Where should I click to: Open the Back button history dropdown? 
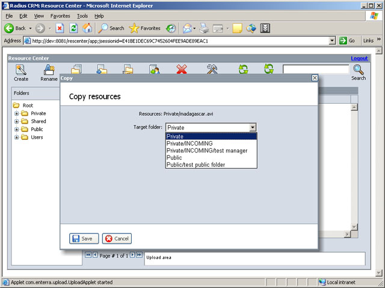pyautogui.click(x=31, y=28)
